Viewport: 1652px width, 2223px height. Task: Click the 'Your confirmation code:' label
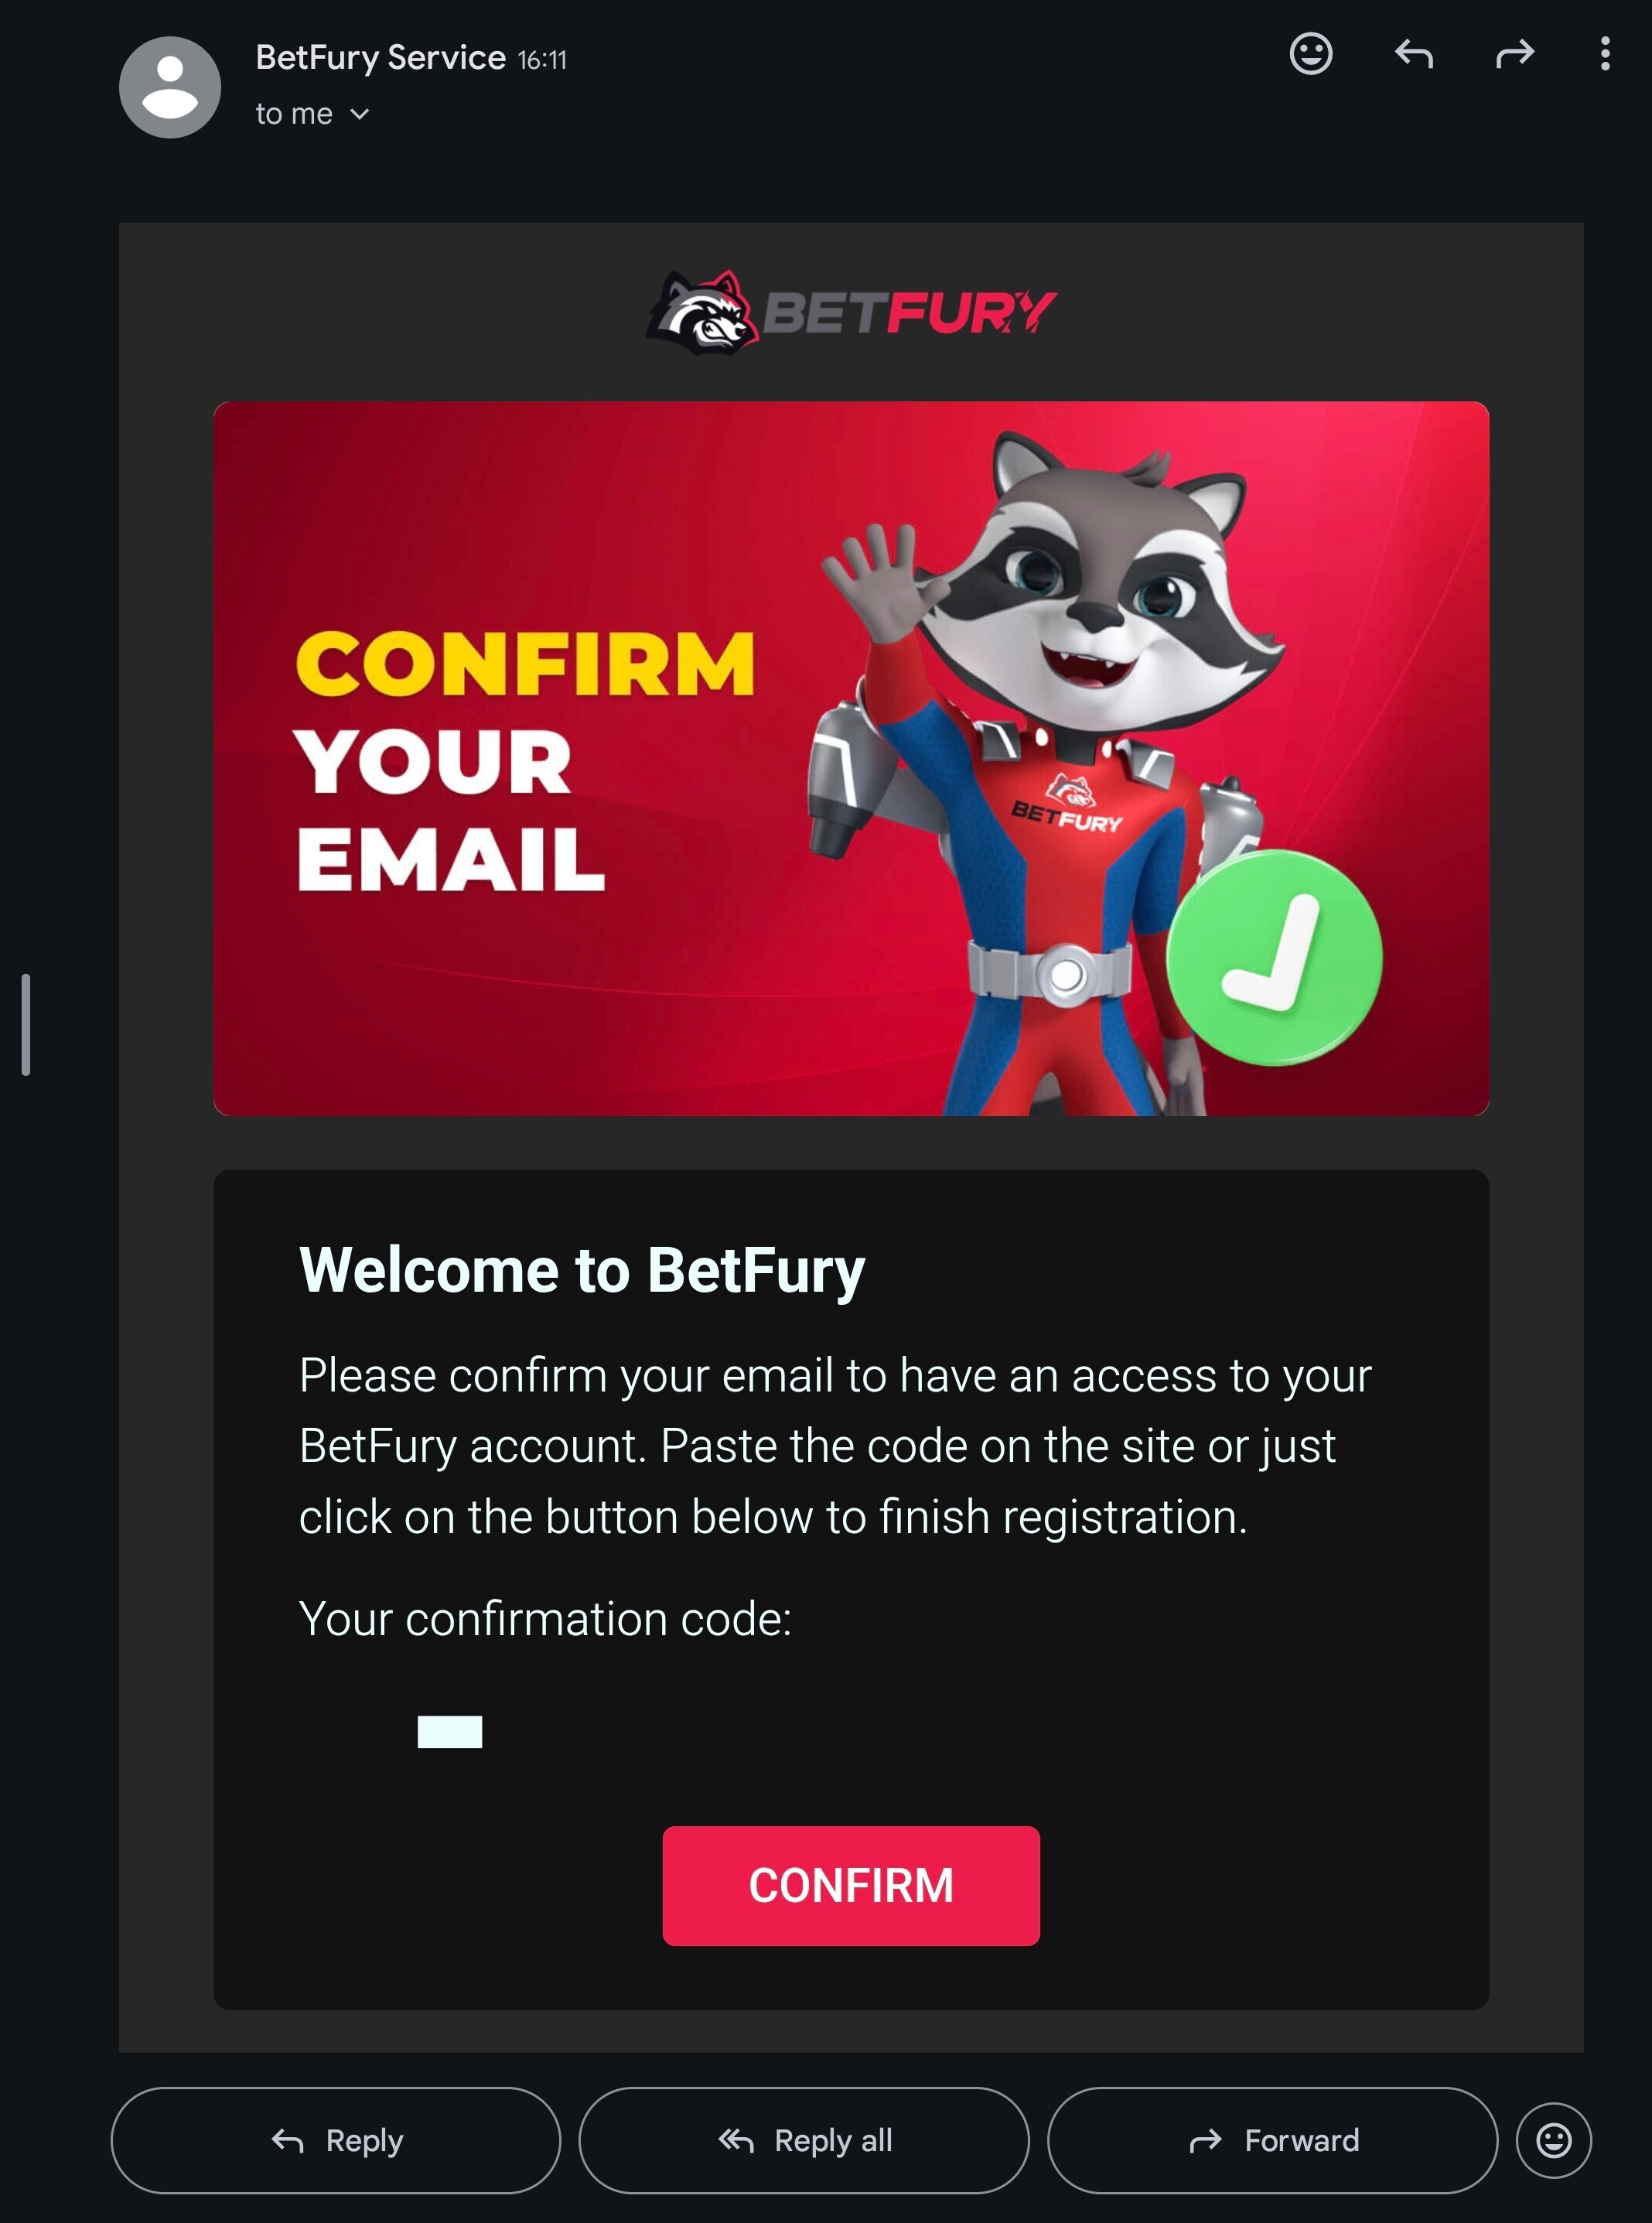click(x=545, y=1618)
